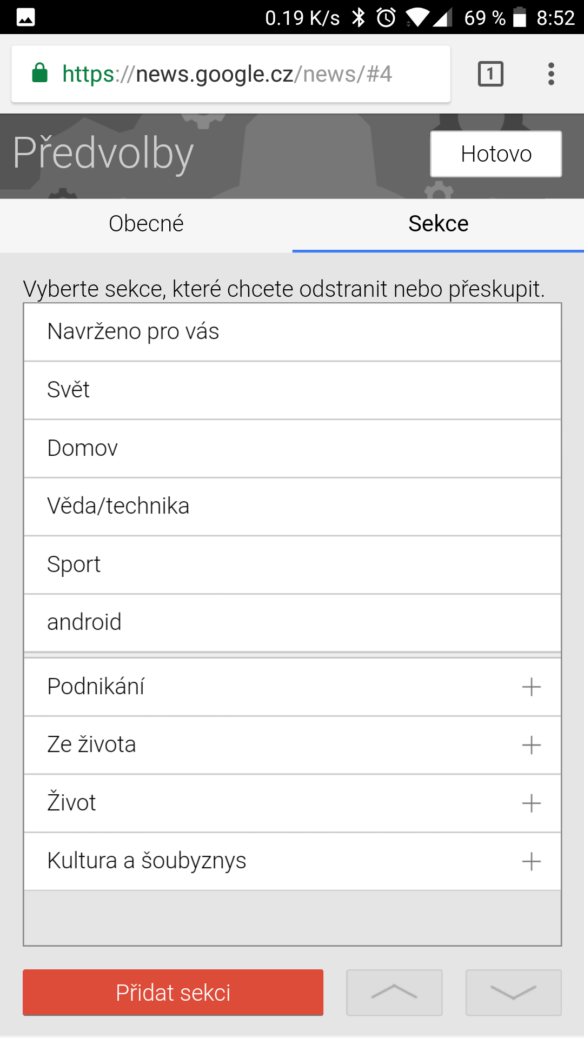Tap plus icon next to Život
Viewport: 584px width, 1038px height.
click(x=531, y=803)
